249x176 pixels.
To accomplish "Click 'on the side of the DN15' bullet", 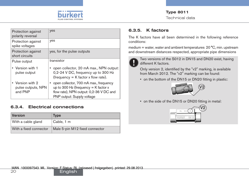I will (x=181, y=101).
